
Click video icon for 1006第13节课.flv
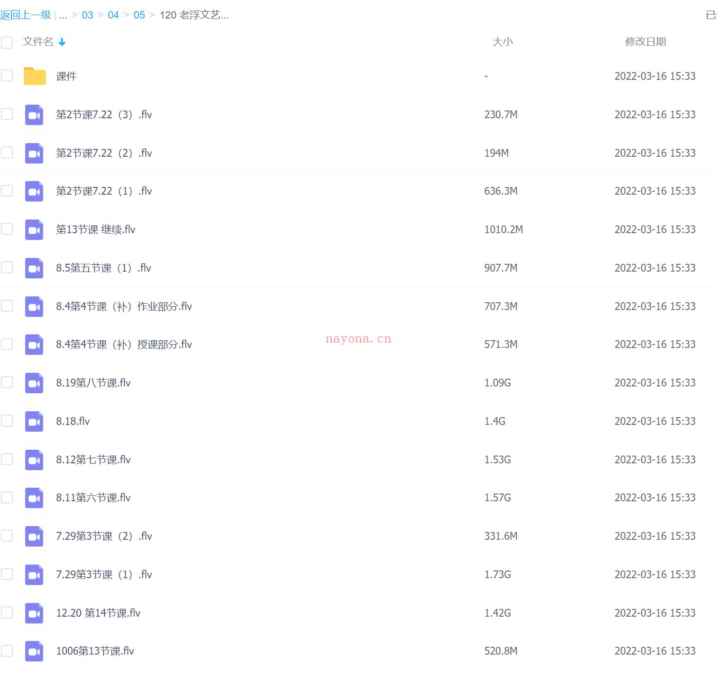(x=34, y=651)
